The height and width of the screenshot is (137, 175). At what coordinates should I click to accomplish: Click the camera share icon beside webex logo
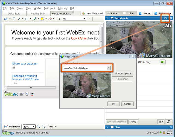[x=22, y=94]
